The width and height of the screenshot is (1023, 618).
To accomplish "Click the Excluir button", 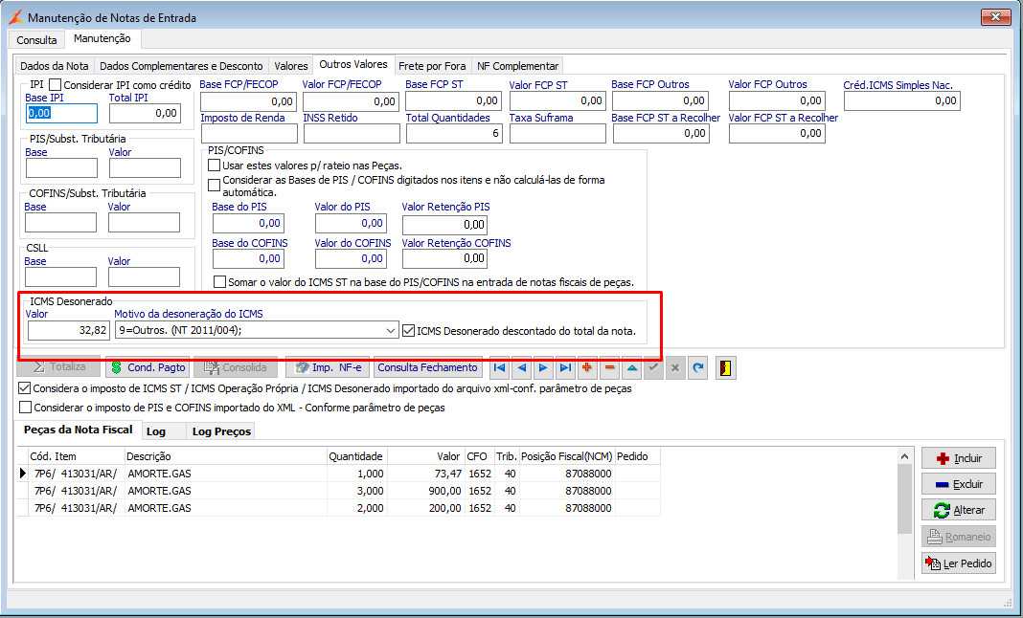I will coord(959,484).
